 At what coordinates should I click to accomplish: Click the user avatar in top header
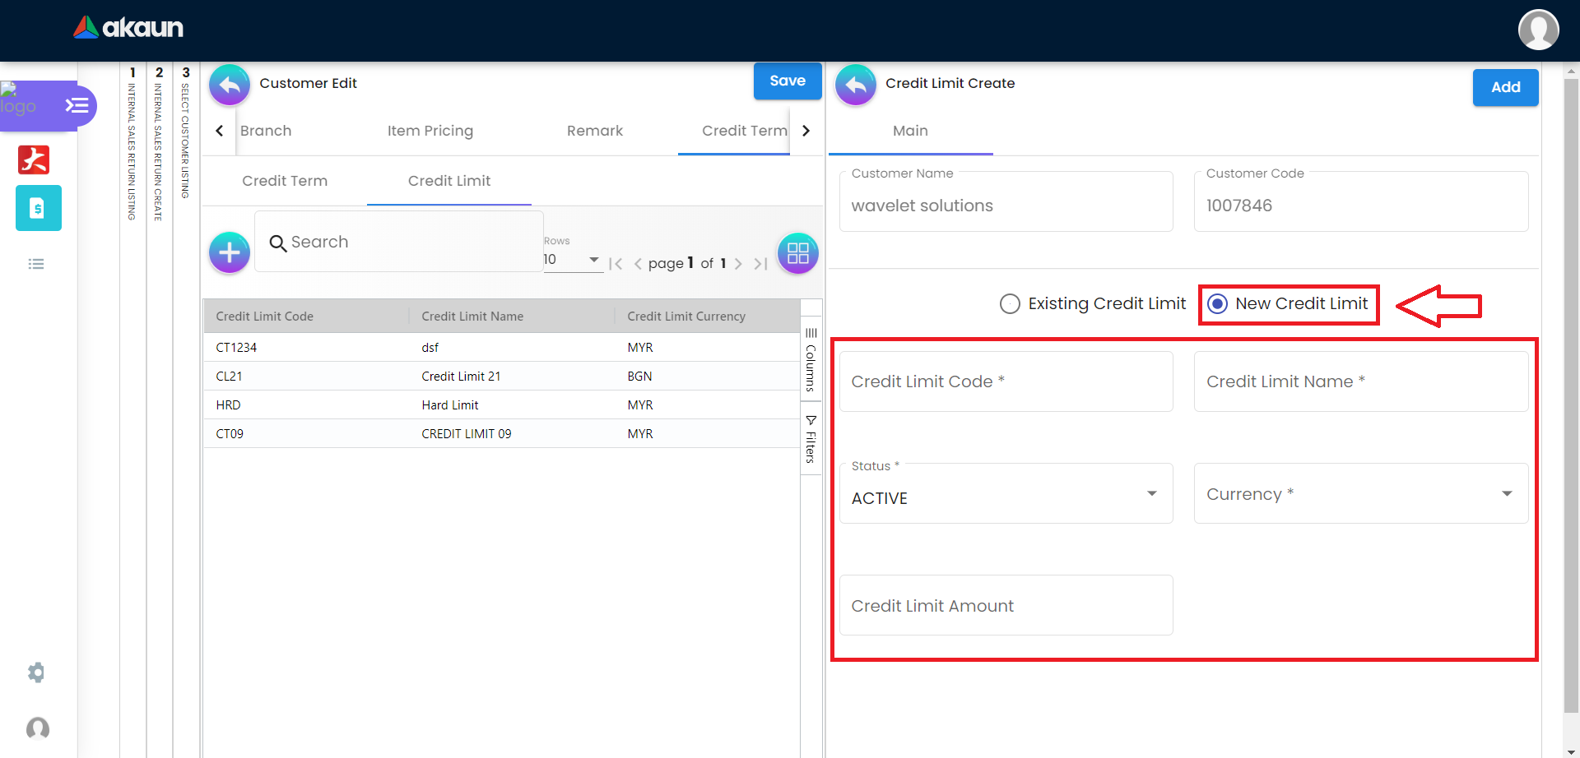click(x=1538, y=30)
